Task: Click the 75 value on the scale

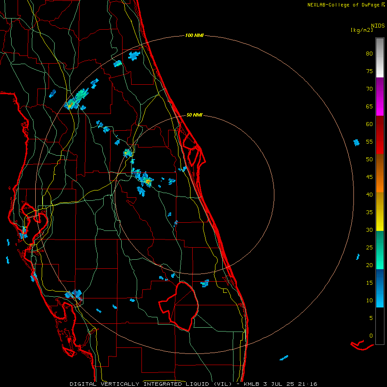Action: click(x=369, y=71)
